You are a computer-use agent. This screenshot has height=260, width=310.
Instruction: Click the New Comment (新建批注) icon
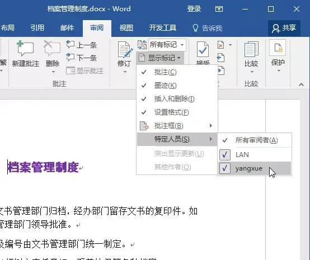coord(25,49)
